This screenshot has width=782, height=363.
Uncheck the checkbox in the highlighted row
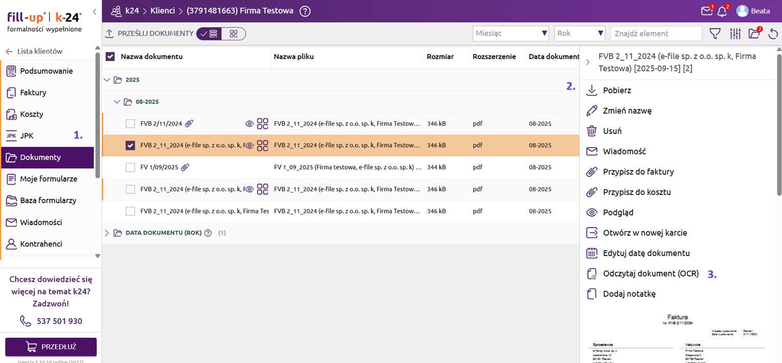click(130, 145)
